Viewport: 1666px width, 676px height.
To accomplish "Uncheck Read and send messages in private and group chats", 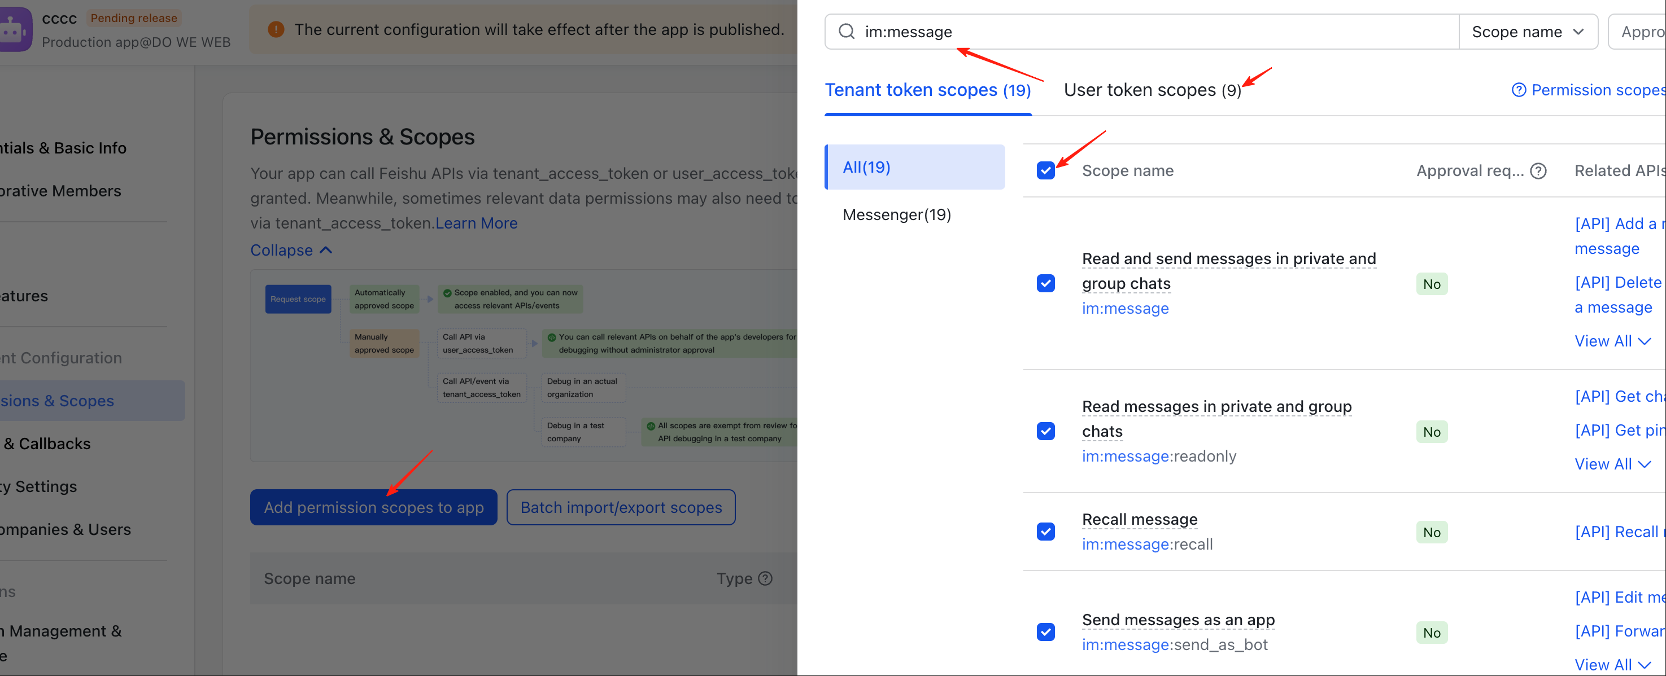I will click(x=1045, y=283).
